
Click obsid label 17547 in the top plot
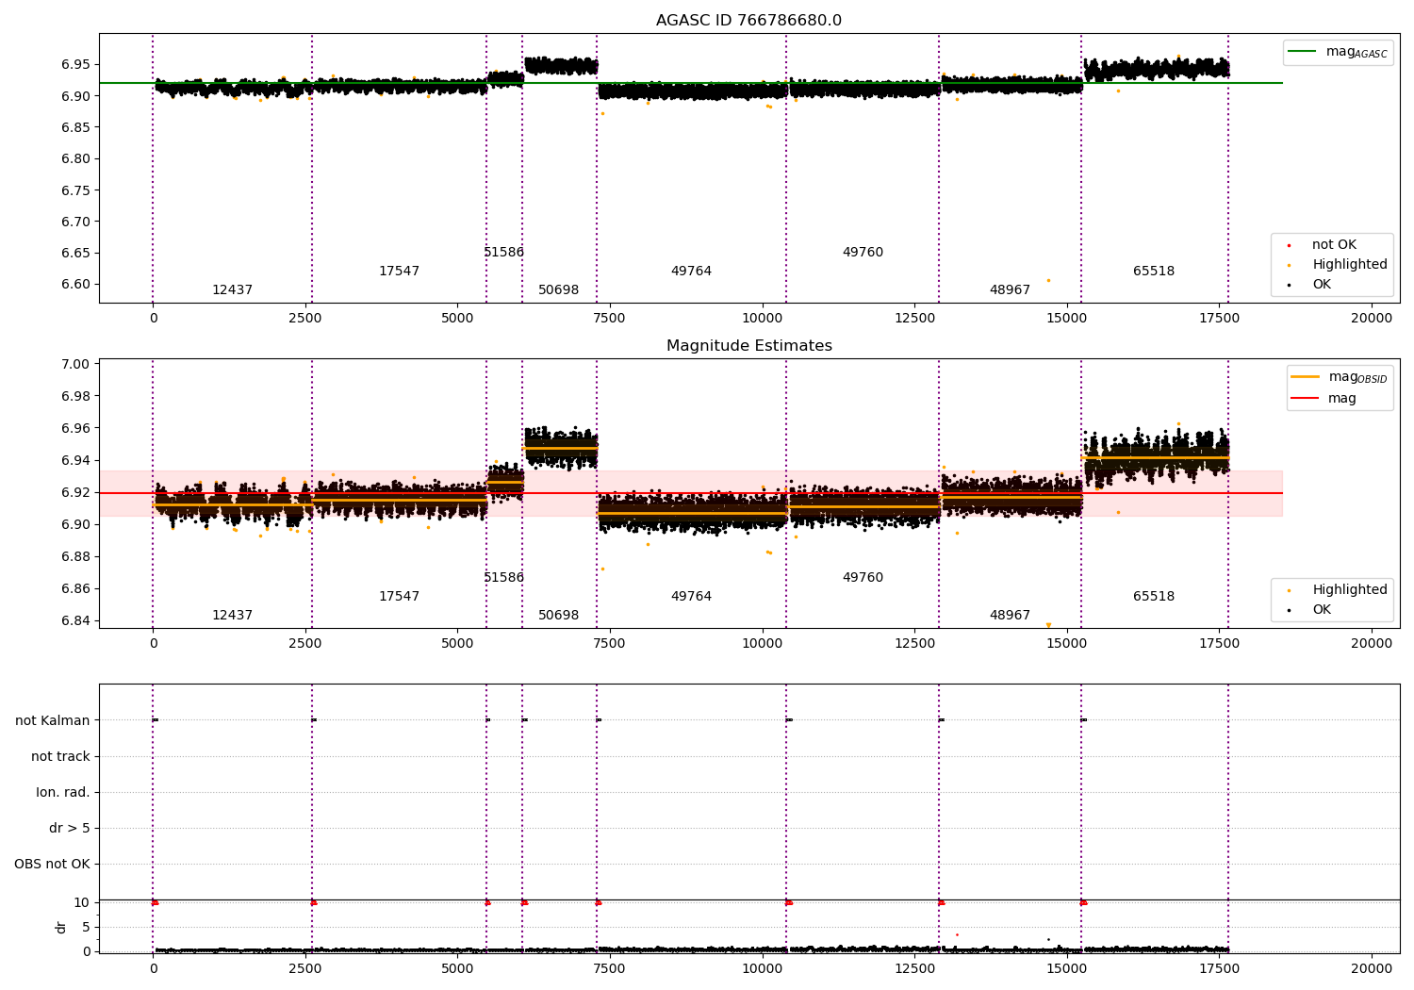click(x=399, y=272)
